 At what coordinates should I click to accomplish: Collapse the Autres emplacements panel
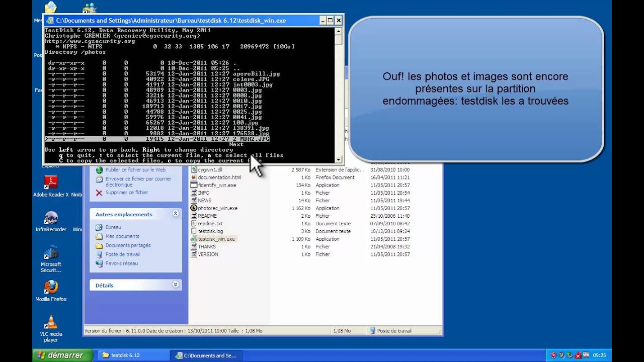coord(176,214)
